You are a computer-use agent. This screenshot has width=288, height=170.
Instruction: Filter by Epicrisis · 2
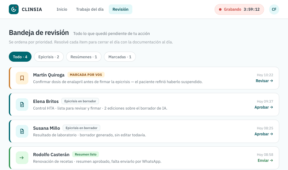pyautogui.click(x=49, y=57)
